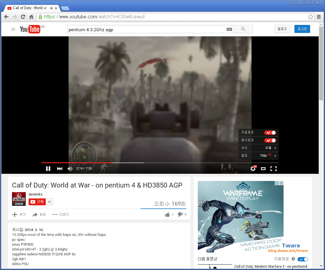Close the Call of Duty tab
This screenshot has width=325, height=270.
pos(56,8)
